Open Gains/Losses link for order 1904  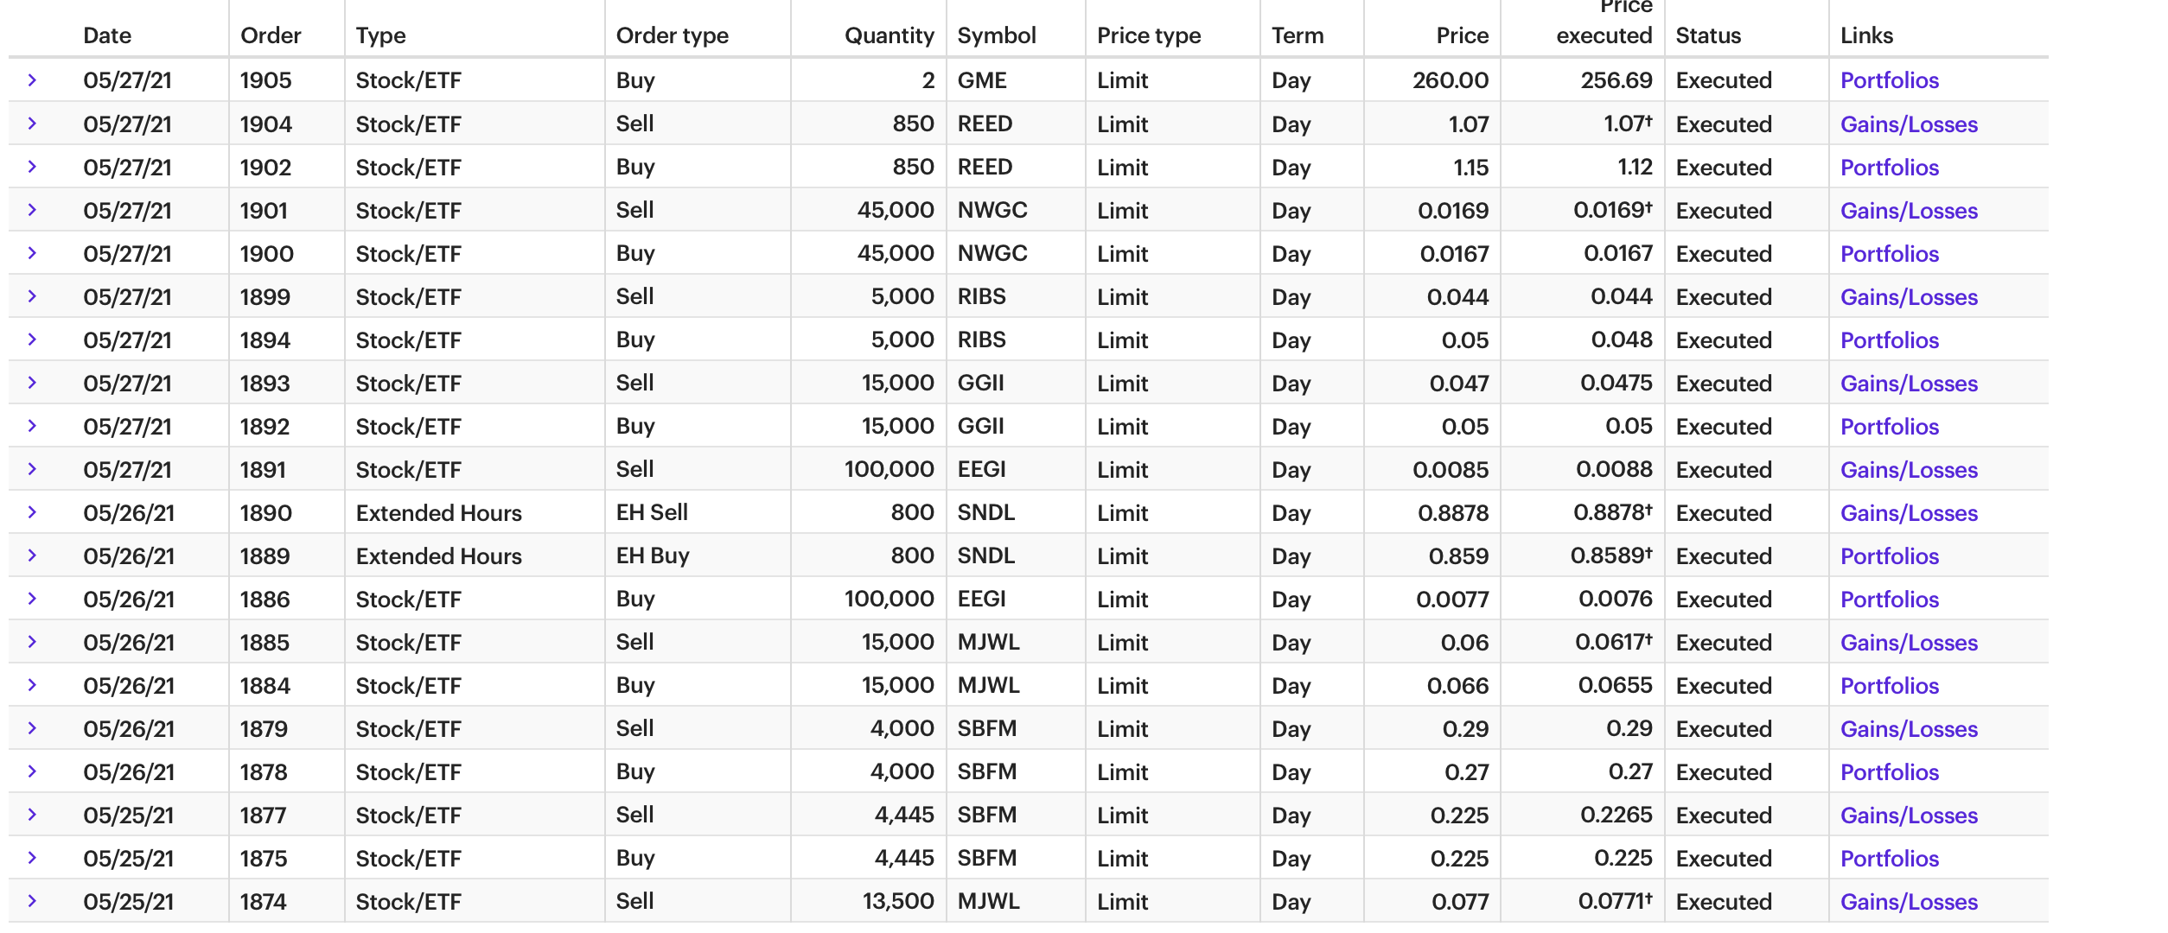coord(1909,124)
